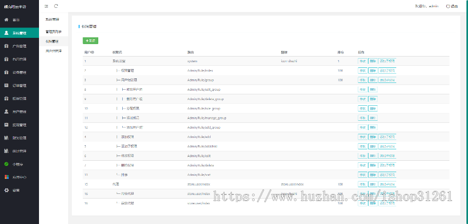The height and width of the screenshot is (224, 468).
Task: Click the 'Admin/Rule/sort' route text
Action: coord(199,175)
